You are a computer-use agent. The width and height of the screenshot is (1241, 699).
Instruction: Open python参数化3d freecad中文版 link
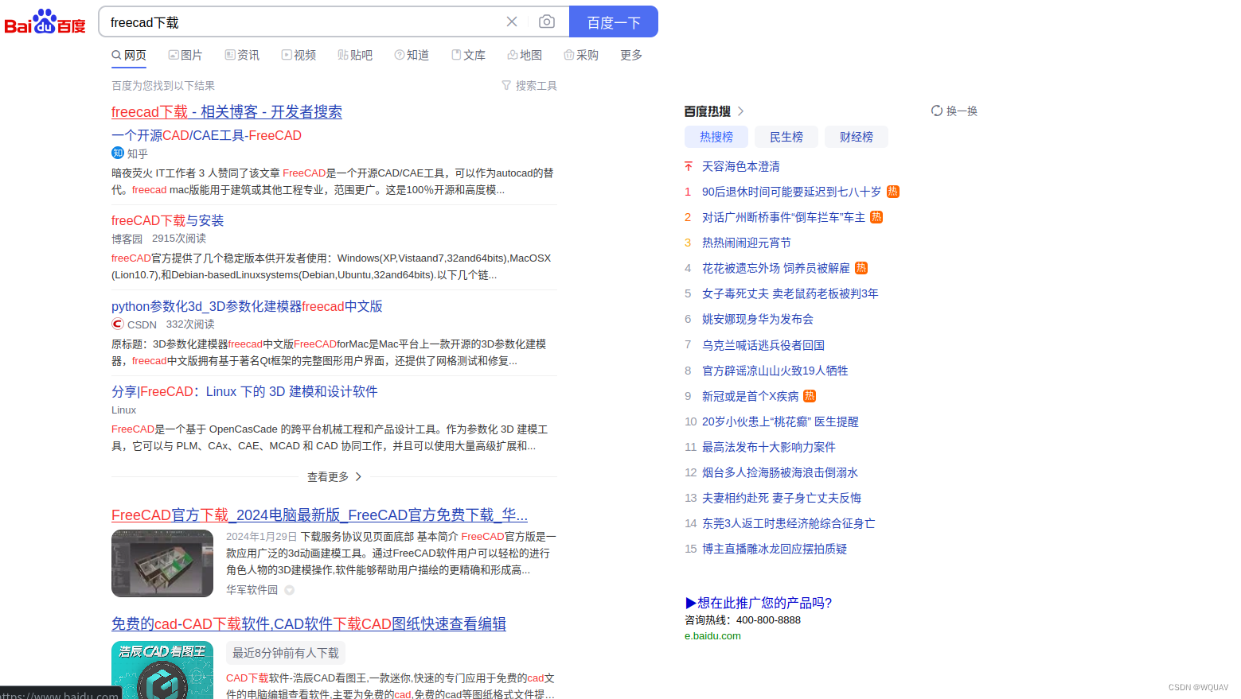247,306
